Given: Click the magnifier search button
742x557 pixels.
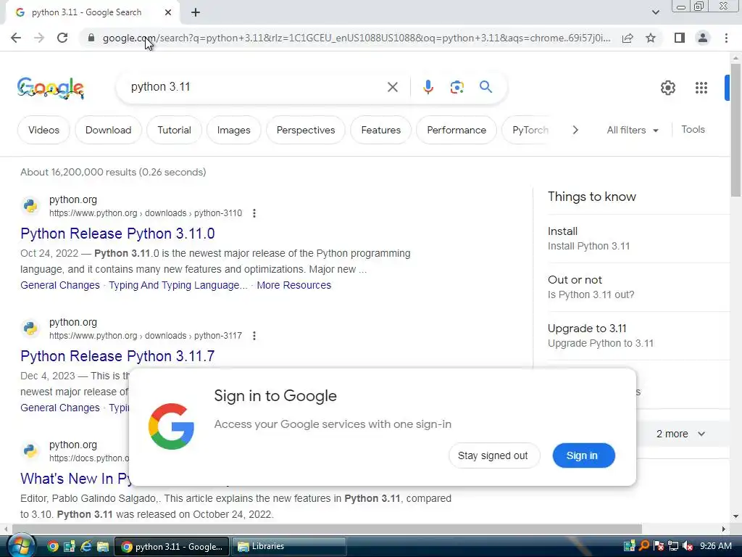Looking at the screenshot, I should tap(485, 87).
